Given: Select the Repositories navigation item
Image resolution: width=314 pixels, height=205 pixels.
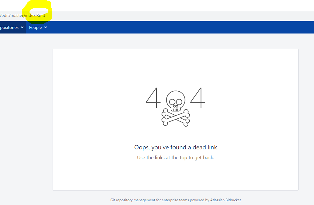Looking at the screenshot, I should [9, 27].
